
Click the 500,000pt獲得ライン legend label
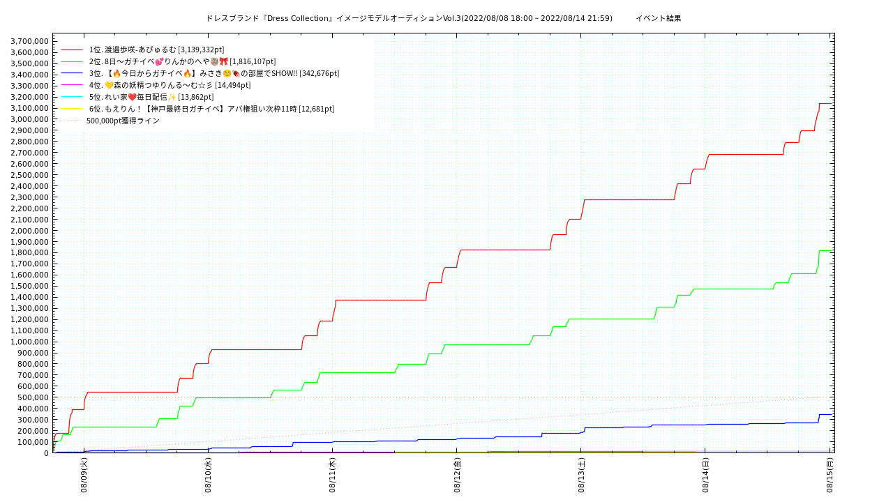coord(123,121)
